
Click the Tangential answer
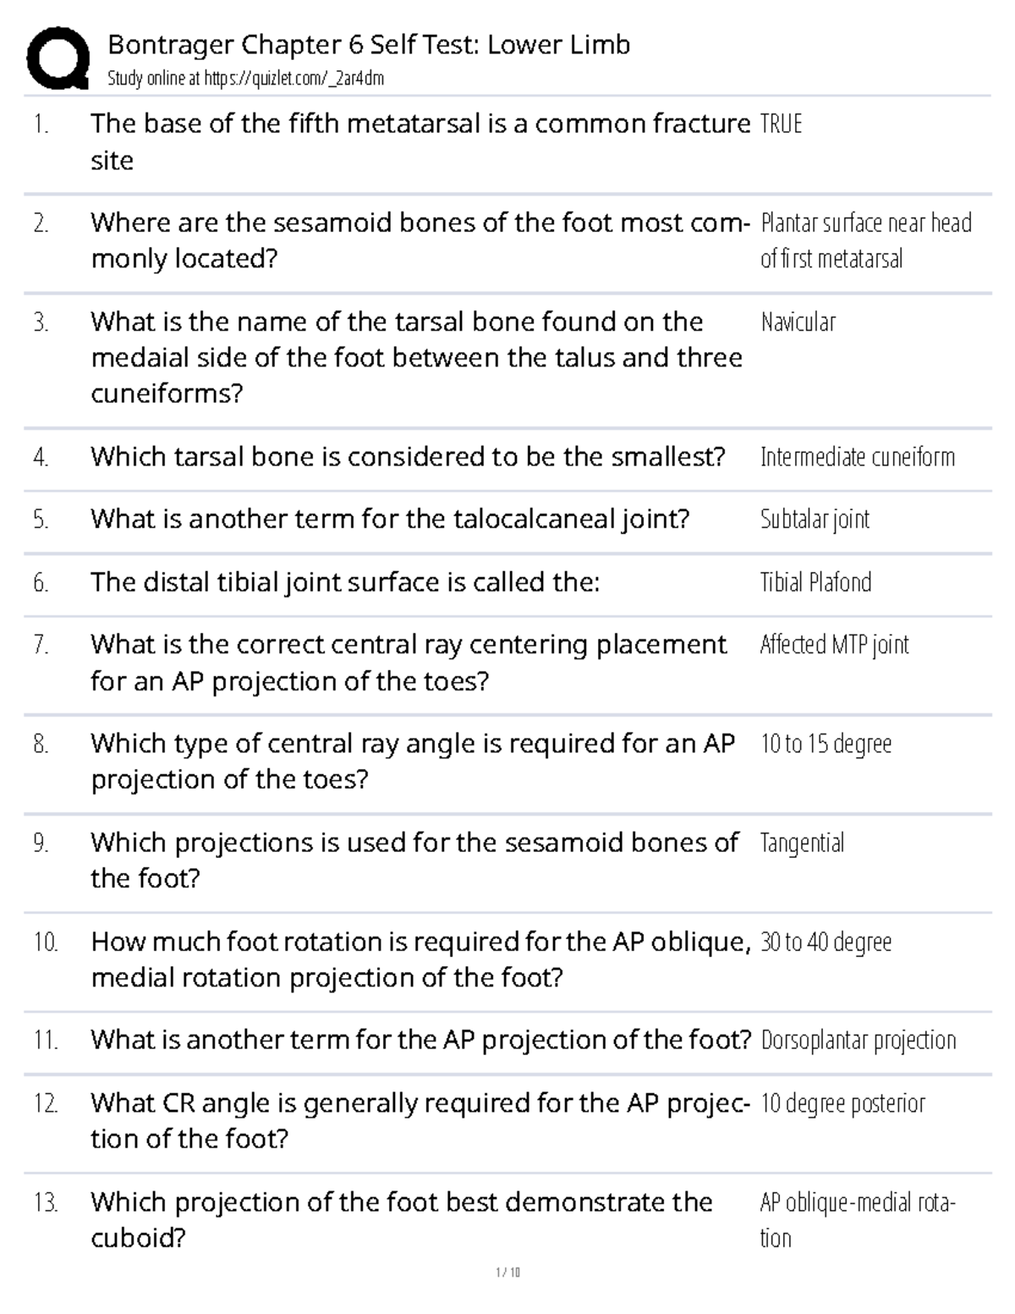pos(802,843)
